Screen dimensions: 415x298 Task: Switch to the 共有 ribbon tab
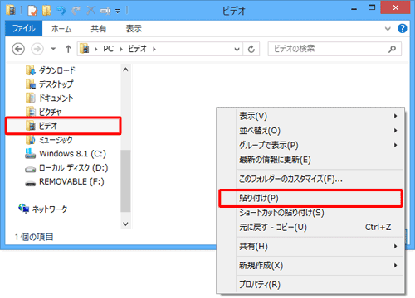[99, 28]
